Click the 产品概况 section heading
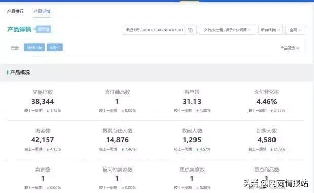Image resolution: width=314 pixels, height=193 pixels. click(20, 72)
